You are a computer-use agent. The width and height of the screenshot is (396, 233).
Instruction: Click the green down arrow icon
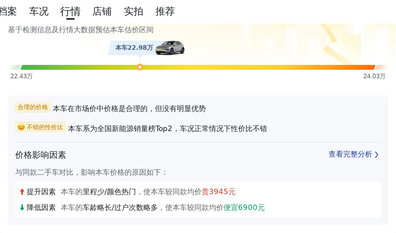click(22, 208)
